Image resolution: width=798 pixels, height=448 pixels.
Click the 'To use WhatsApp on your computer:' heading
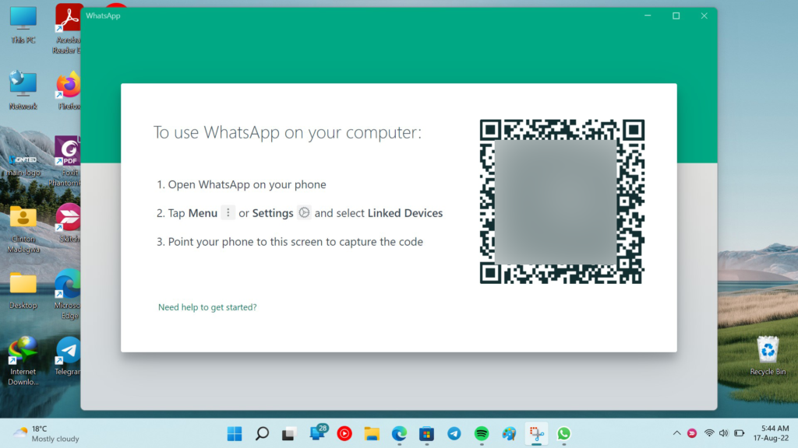[x=288, y=132]
